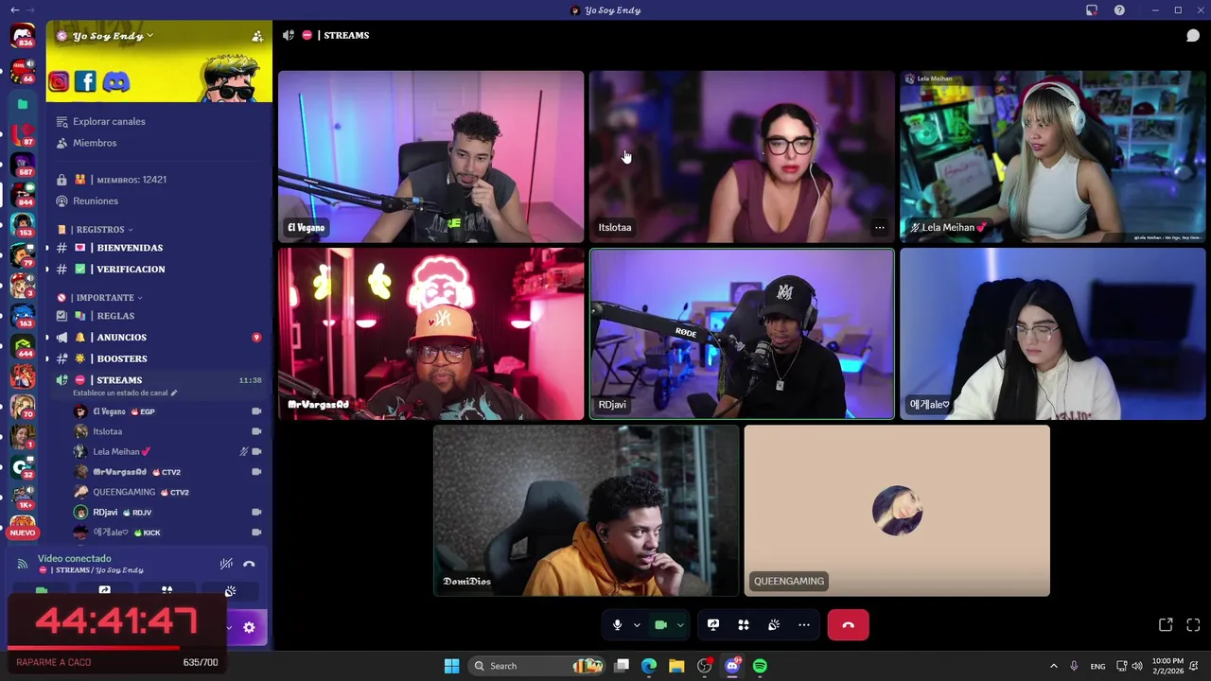Viewport: 1211px width, 681px height.
Task: Open user settings gear in sidebar
Action: click(249, 627)
